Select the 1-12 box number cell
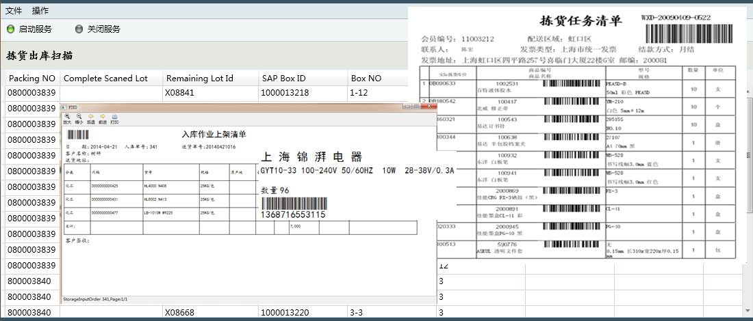Viewport: 753px width, 321px height. click(377, 93)
